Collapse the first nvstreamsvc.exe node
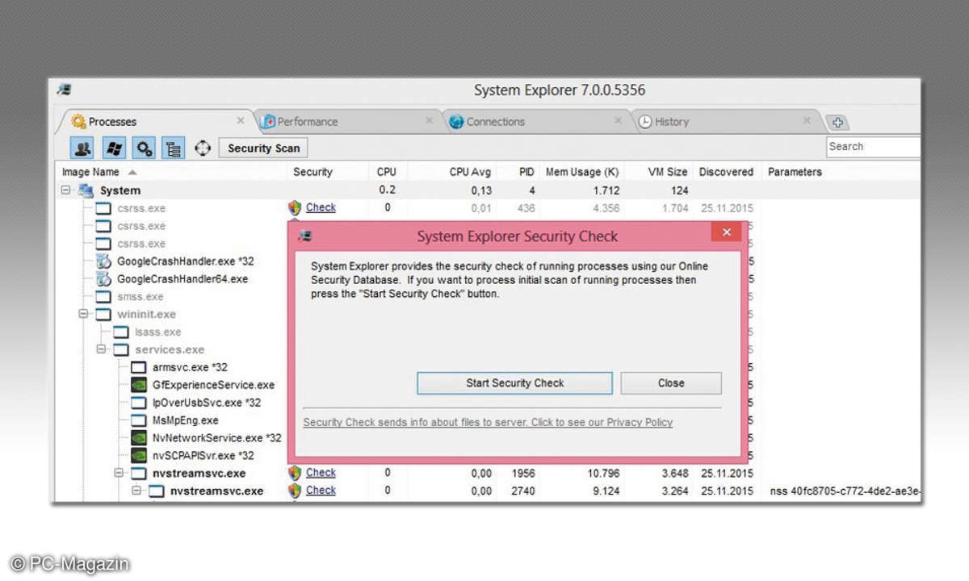969x581 pixels. point(119,473)
